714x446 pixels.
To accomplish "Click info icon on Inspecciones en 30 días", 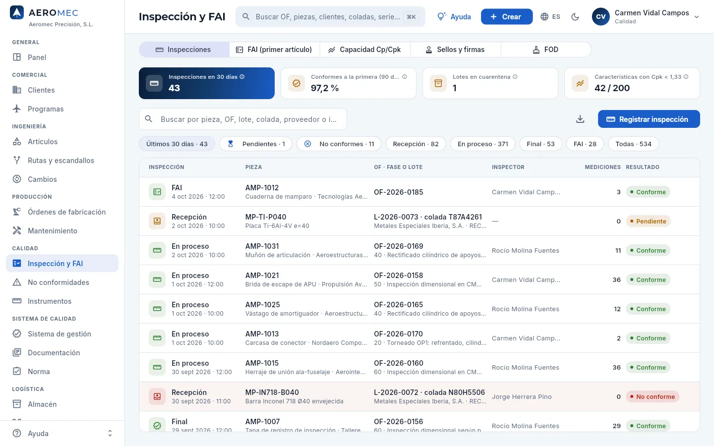I will [242, 77].
